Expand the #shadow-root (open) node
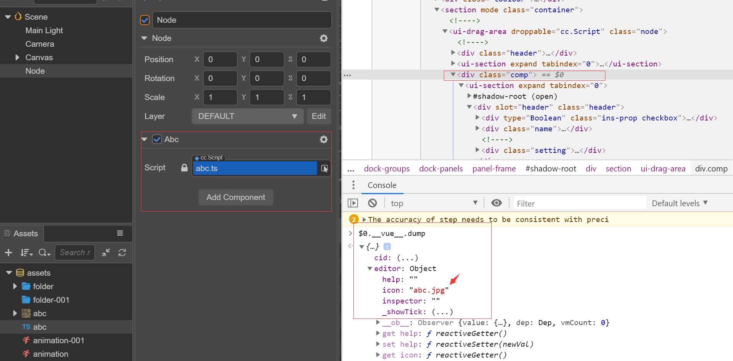 [469, 96]
